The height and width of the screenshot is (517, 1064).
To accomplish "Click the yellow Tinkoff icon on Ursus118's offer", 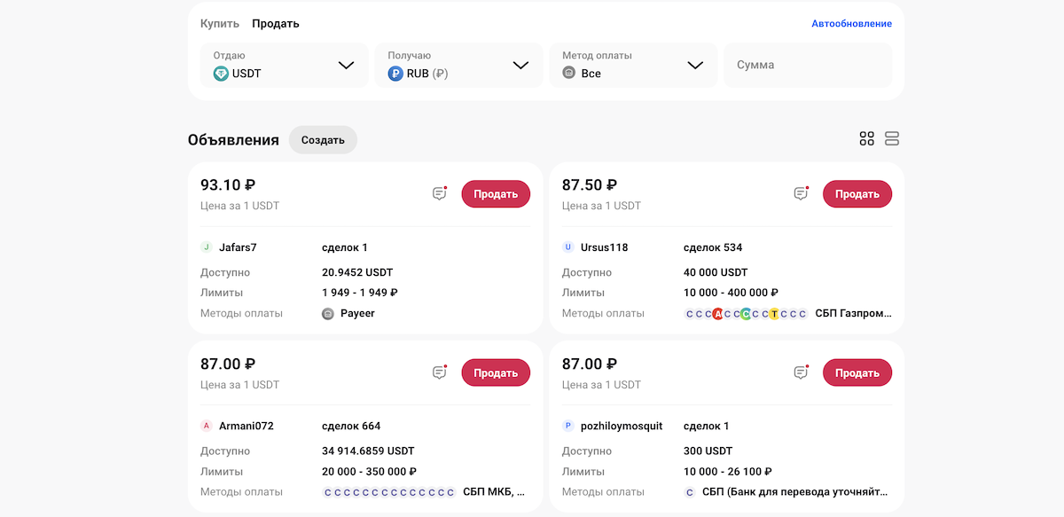I will 773,313.
